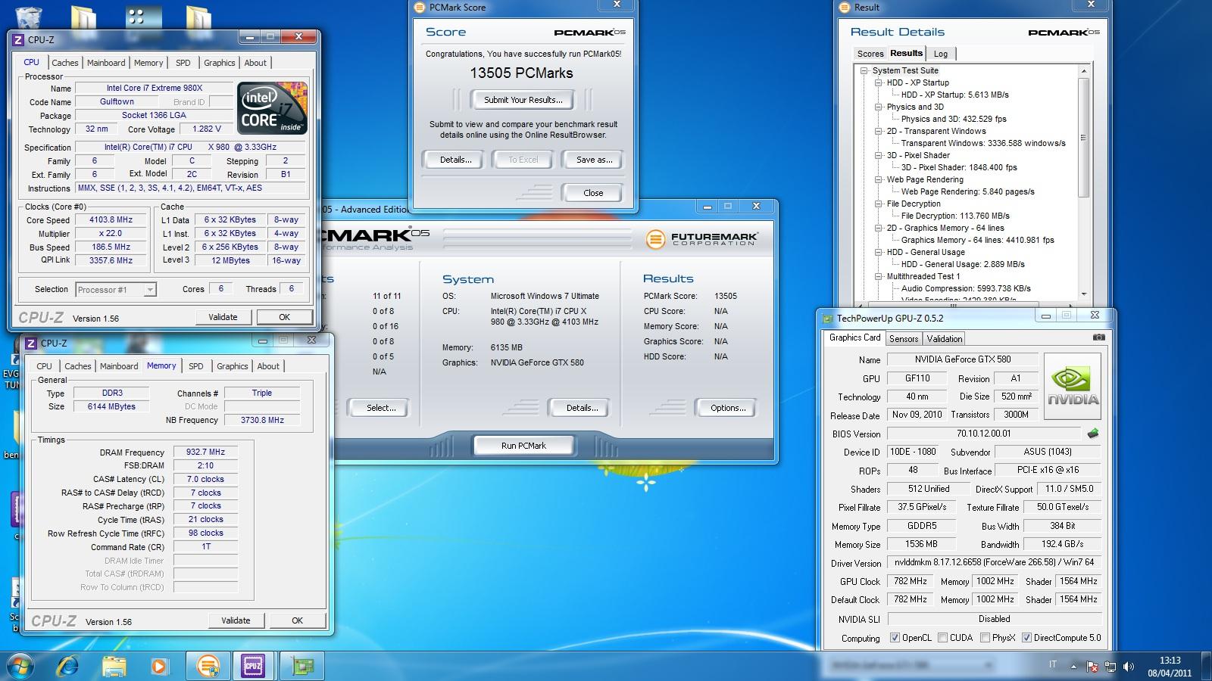Collapse the HDD - General Usage node

[x=879, y=252]
